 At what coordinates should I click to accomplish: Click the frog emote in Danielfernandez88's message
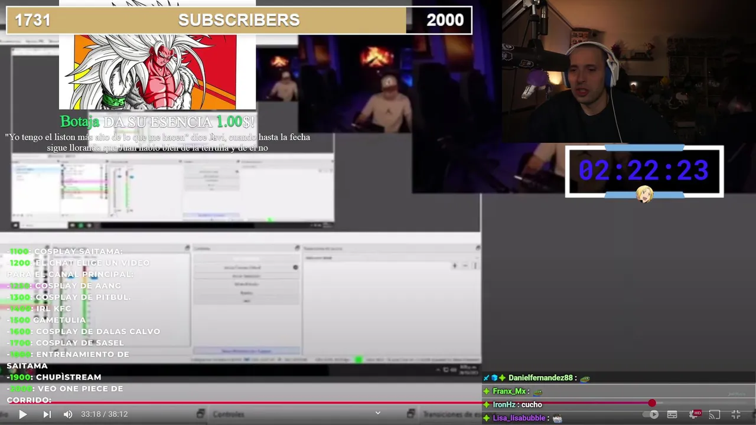(x=585, y=378)
